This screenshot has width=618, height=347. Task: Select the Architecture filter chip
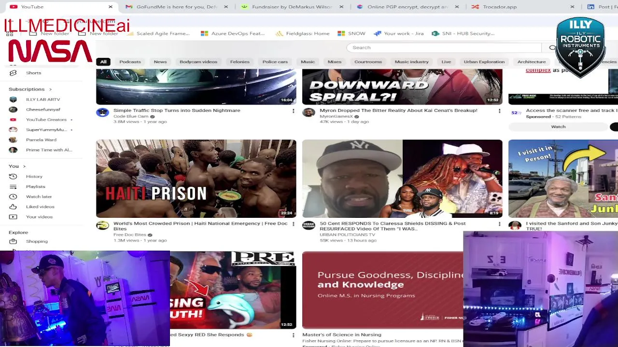tap(532, 62)
